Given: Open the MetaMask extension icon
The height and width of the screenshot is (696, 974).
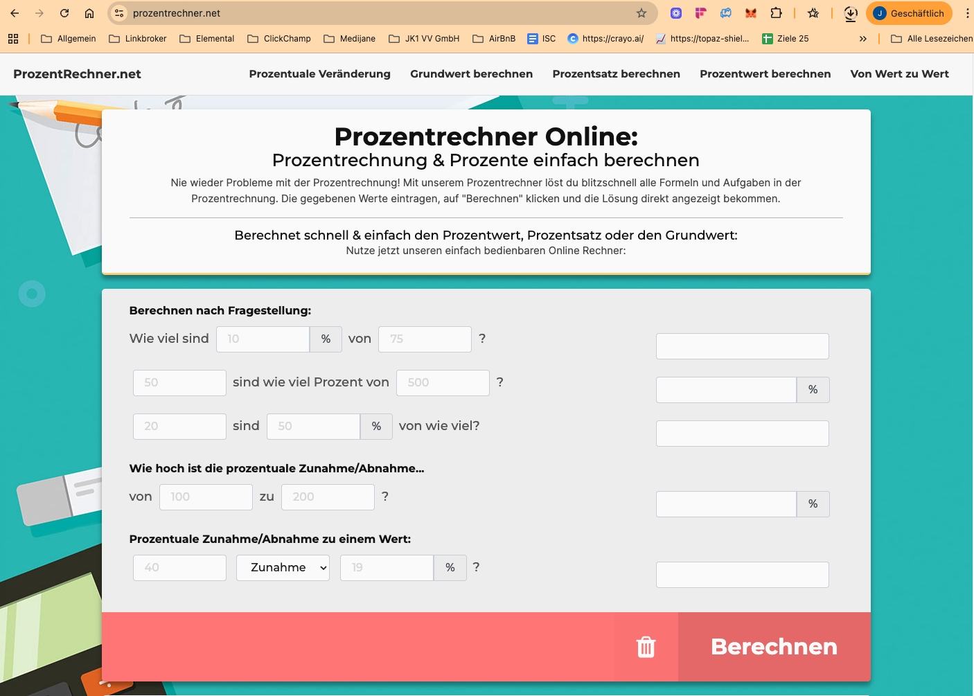Looking at the screenshot, I should pos(750,13).
